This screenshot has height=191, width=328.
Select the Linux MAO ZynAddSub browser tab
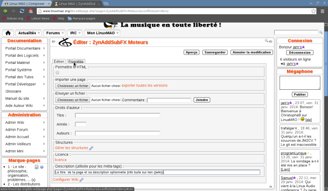tap(76, 4)
